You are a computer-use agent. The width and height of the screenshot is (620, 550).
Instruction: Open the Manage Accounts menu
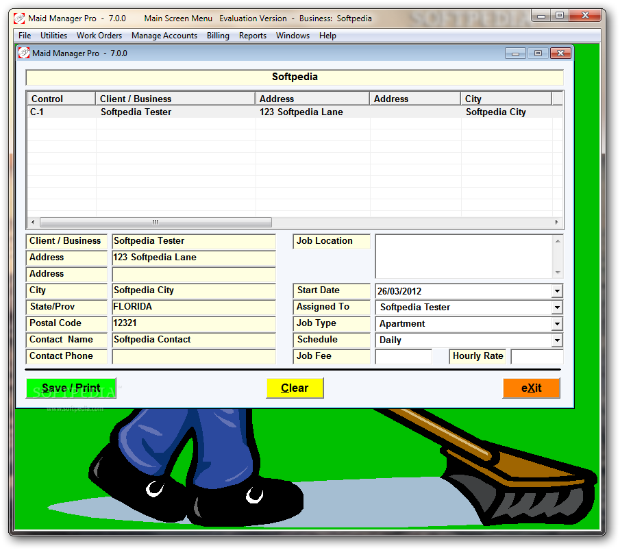tap(164, 36)
